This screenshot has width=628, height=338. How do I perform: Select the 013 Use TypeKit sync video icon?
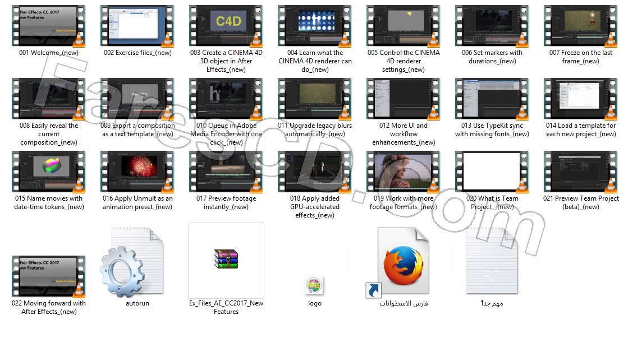pyautogui.click(x=492, y=99)
